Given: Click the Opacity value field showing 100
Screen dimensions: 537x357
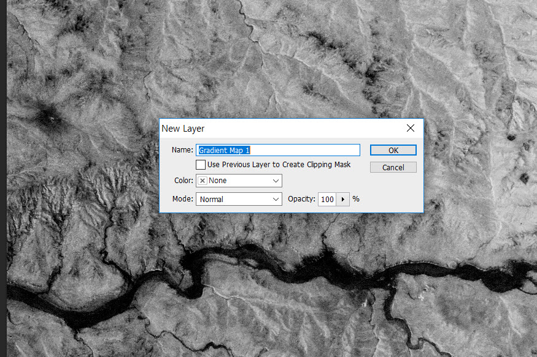Looking at the screenshot, I should [x=327, y=199].
